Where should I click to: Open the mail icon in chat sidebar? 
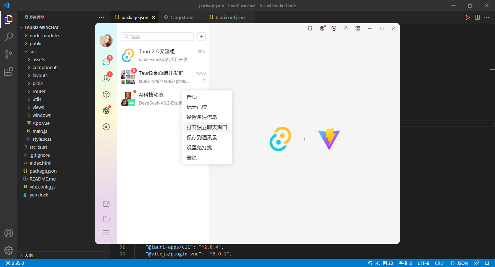coord(106,204)
